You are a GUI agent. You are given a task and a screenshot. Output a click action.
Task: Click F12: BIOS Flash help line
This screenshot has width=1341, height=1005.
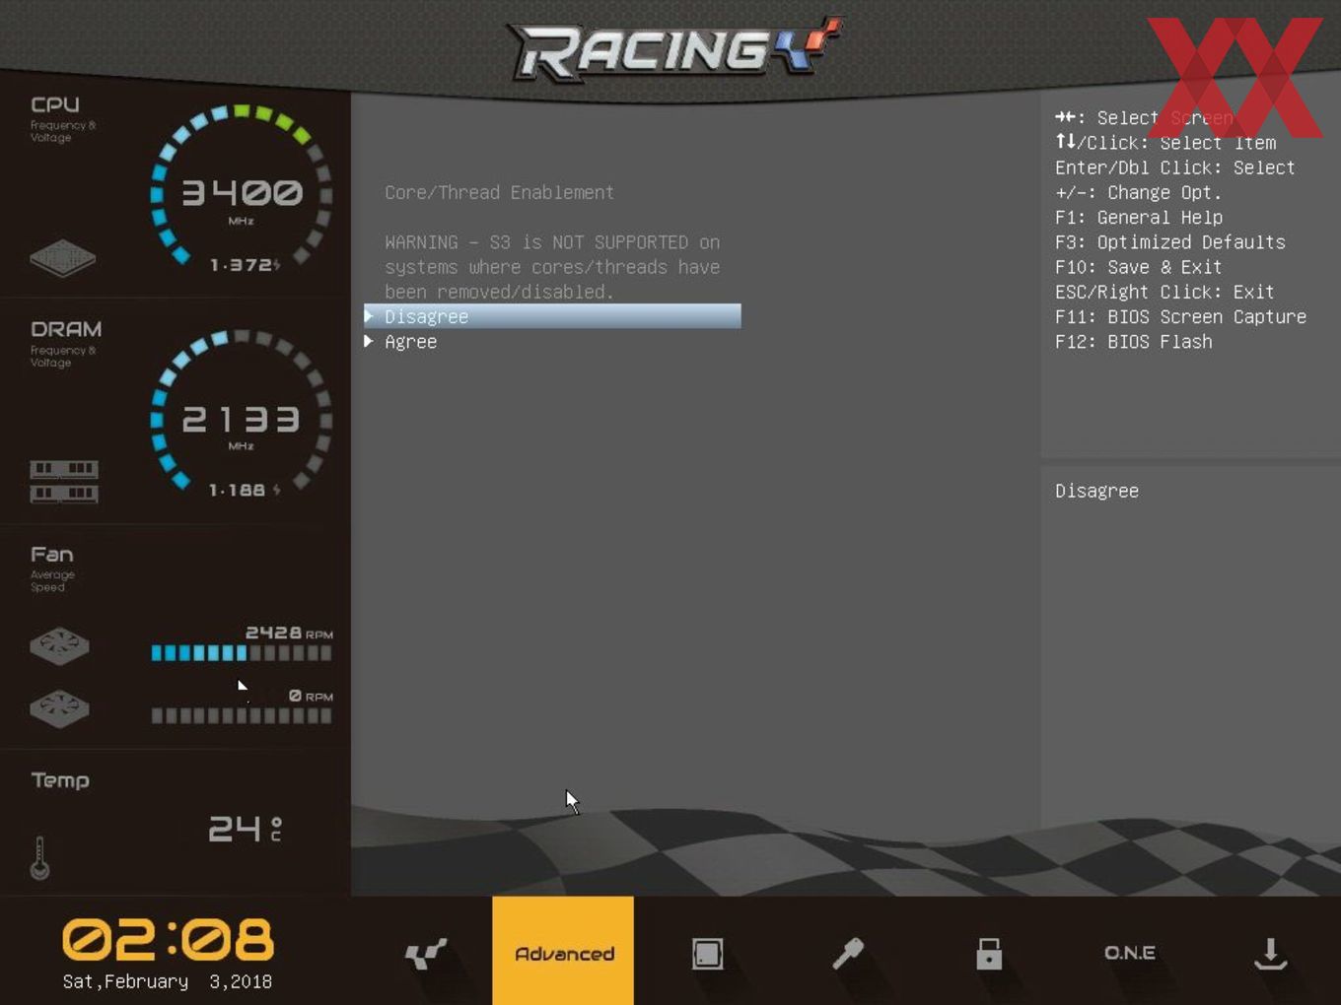[x=1134, y=342]
